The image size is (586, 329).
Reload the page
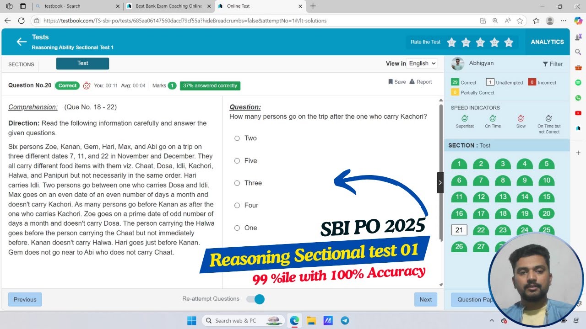pos(21,21)
